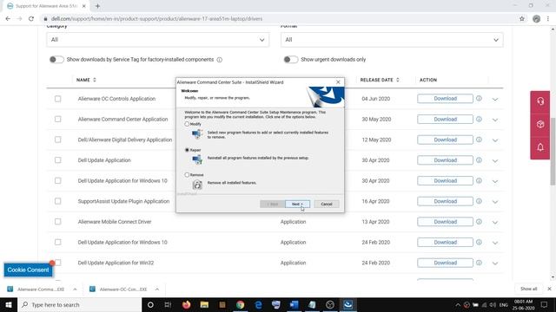The width and height of the screenshot is (556, 312).
Task: Expand Alienware OC Controls Application row
Action: click(495, 100)
